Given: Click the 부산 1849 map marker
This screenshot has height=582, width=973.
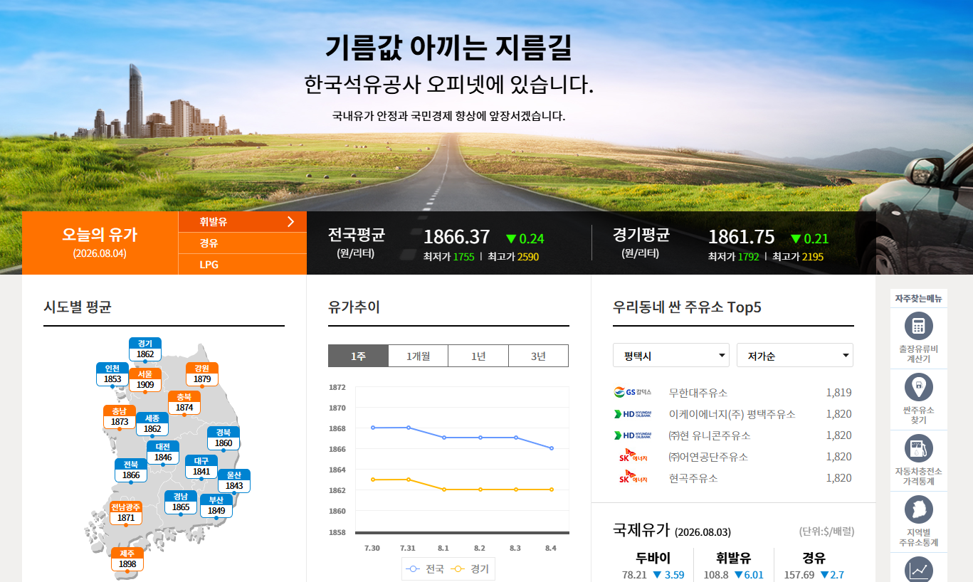Looking at the screenshot, I should coord(216,506).
